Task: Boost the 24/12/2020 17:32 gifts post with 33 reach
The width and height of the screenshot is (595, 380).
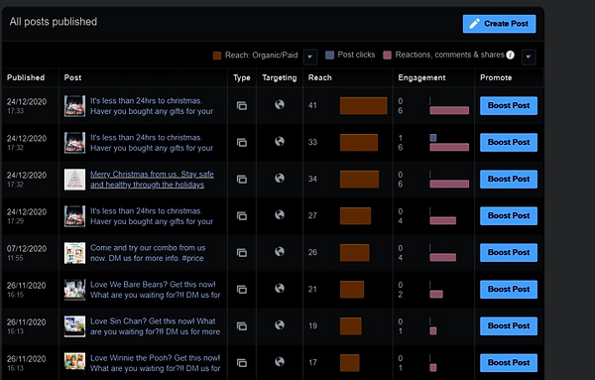Action: click(x=509, y=142)
